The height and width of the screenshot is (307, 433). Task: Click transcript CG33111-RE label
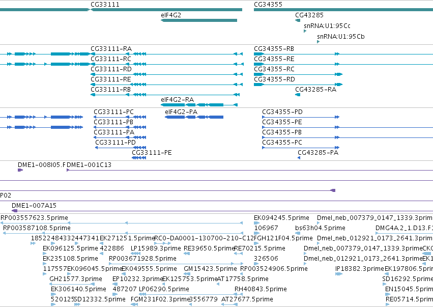click(x=111, y=79)
